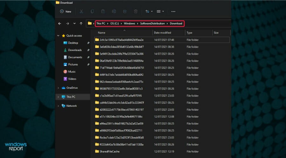Open Downloads in the sidebar
Image resolution: width=286 pixels, height=158 pixels.
tap(75, 50)
